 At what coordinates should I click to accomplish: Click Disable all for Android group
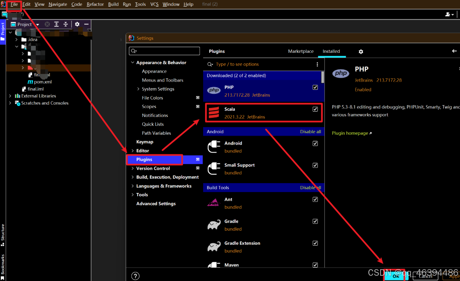point(310,132)
